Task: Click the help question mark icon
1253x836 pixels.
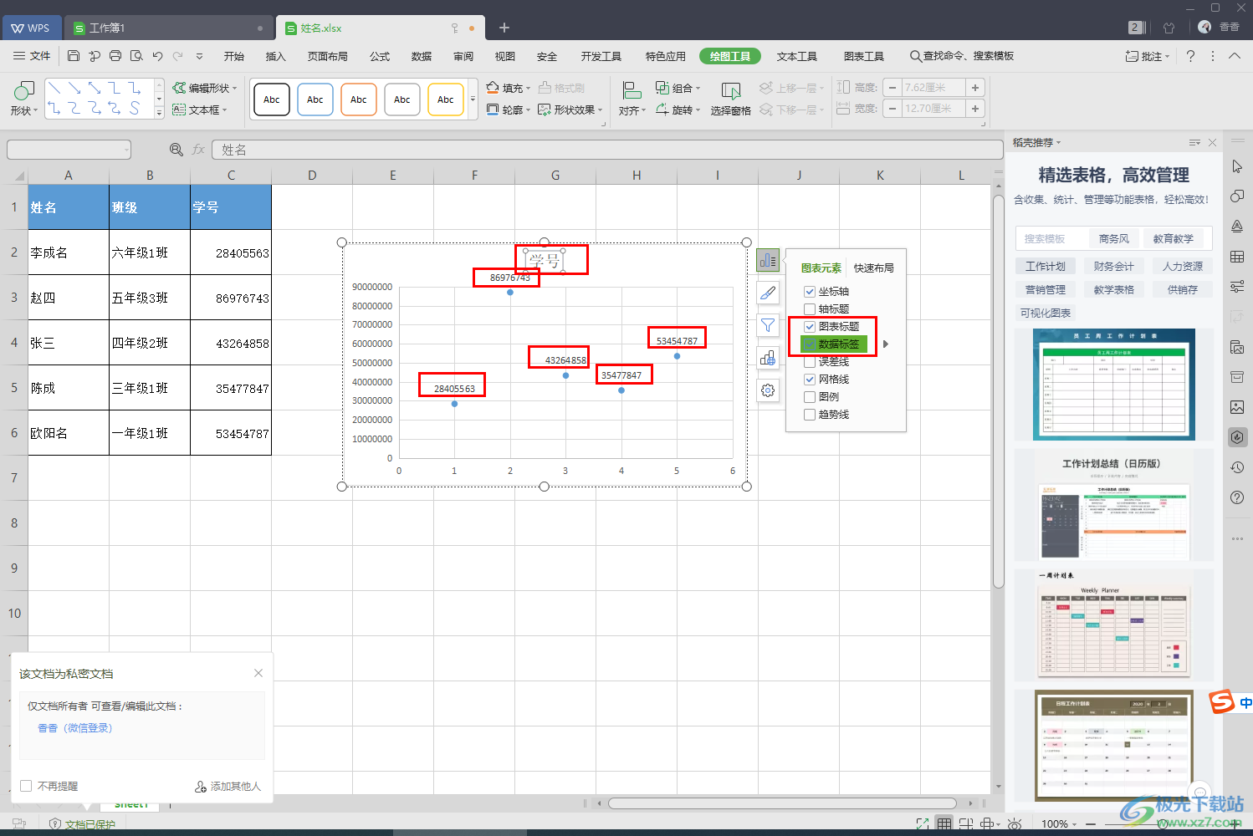Action: (x=1190, y=56)
